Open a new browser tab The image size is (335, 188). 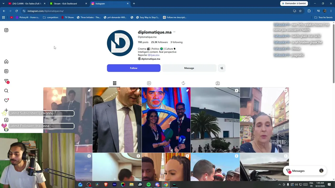(x=134, y=4)
